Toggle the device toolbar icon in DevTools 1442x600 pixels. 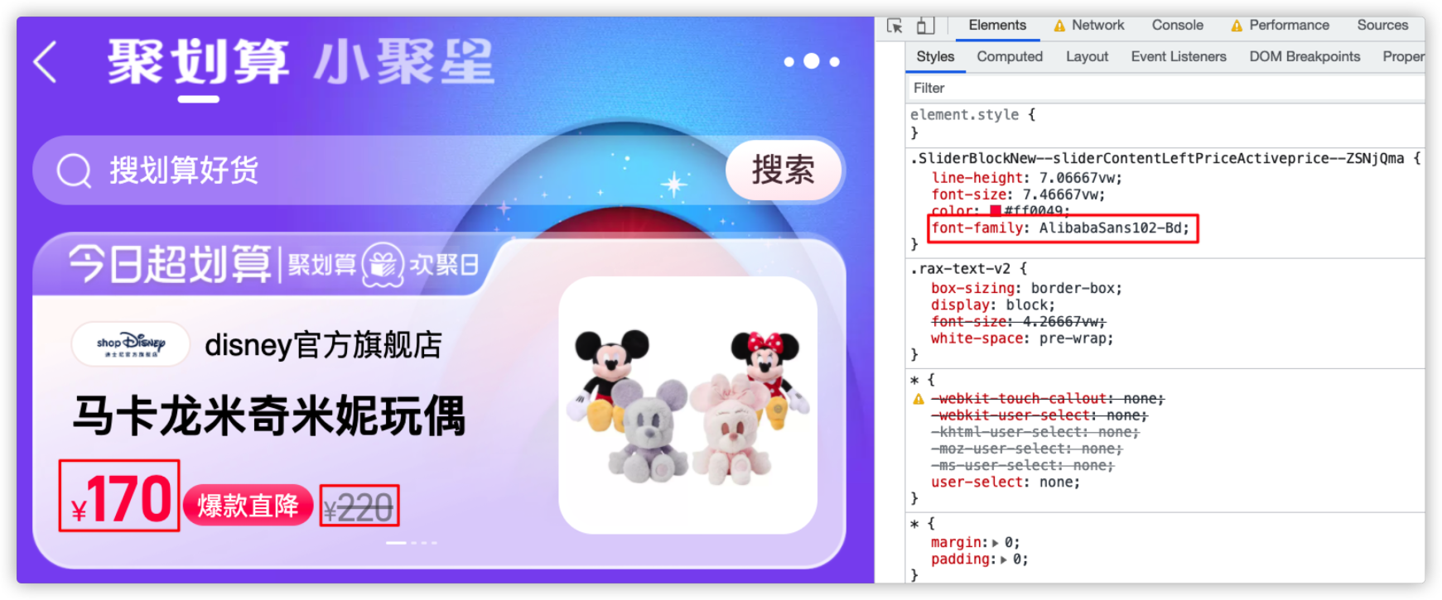pos(925,26)
